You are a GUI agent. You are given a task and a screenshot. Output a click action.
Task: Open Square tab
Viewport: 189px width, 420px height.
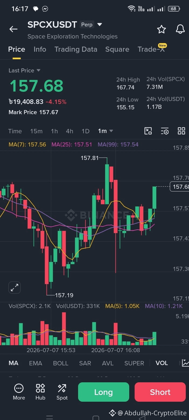117,49
